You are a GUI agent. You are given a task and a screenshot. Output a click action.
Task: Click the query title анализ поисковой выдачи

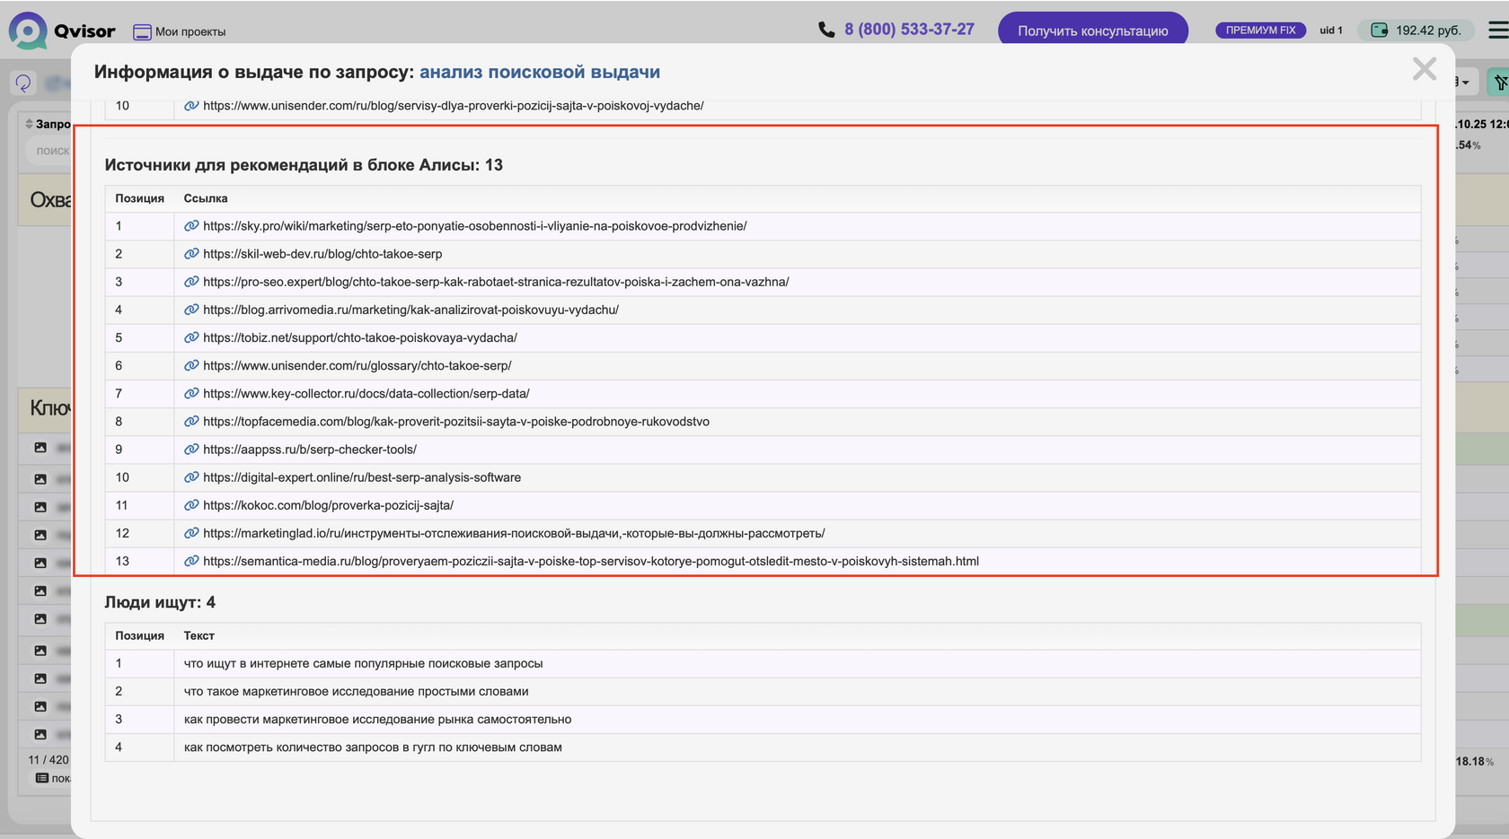point(540,72)
